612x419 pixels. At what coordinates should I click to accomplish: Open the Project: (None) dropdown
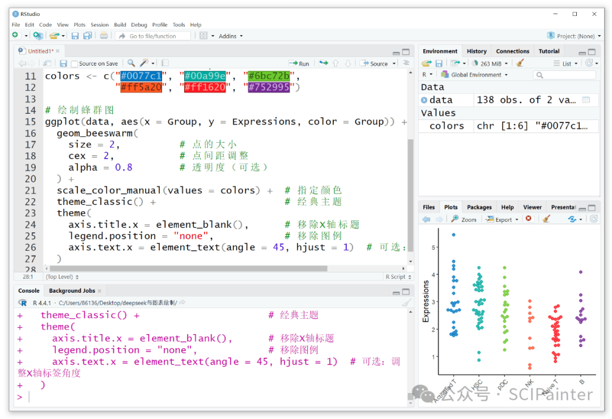point(574,36)
